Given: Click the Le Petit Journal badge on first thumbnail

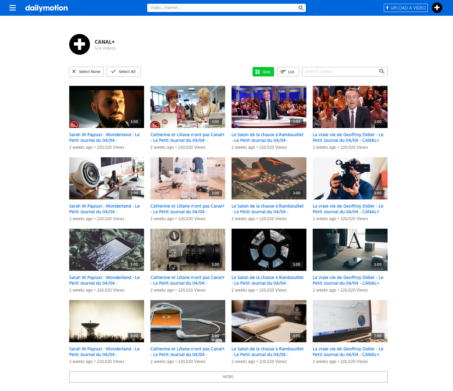Looking at the screenshot, I should pos(74,124).
